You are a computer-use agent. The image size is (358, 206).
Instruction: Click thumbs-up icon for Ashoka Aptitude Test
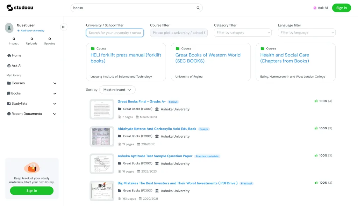[x=316, y=155]
